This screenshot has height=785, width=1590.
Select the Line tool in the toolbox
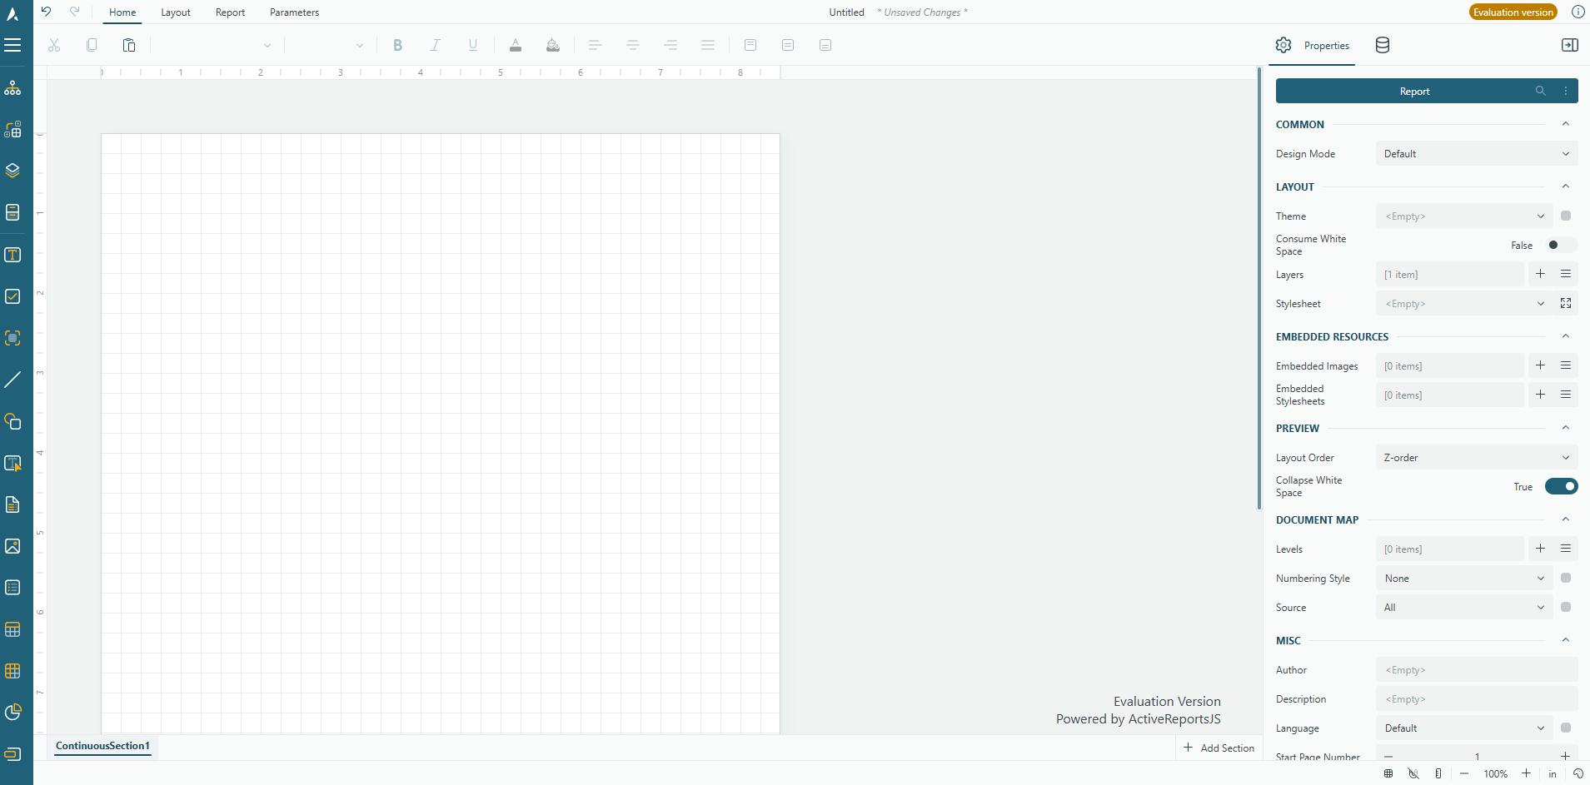pos(13,380)
